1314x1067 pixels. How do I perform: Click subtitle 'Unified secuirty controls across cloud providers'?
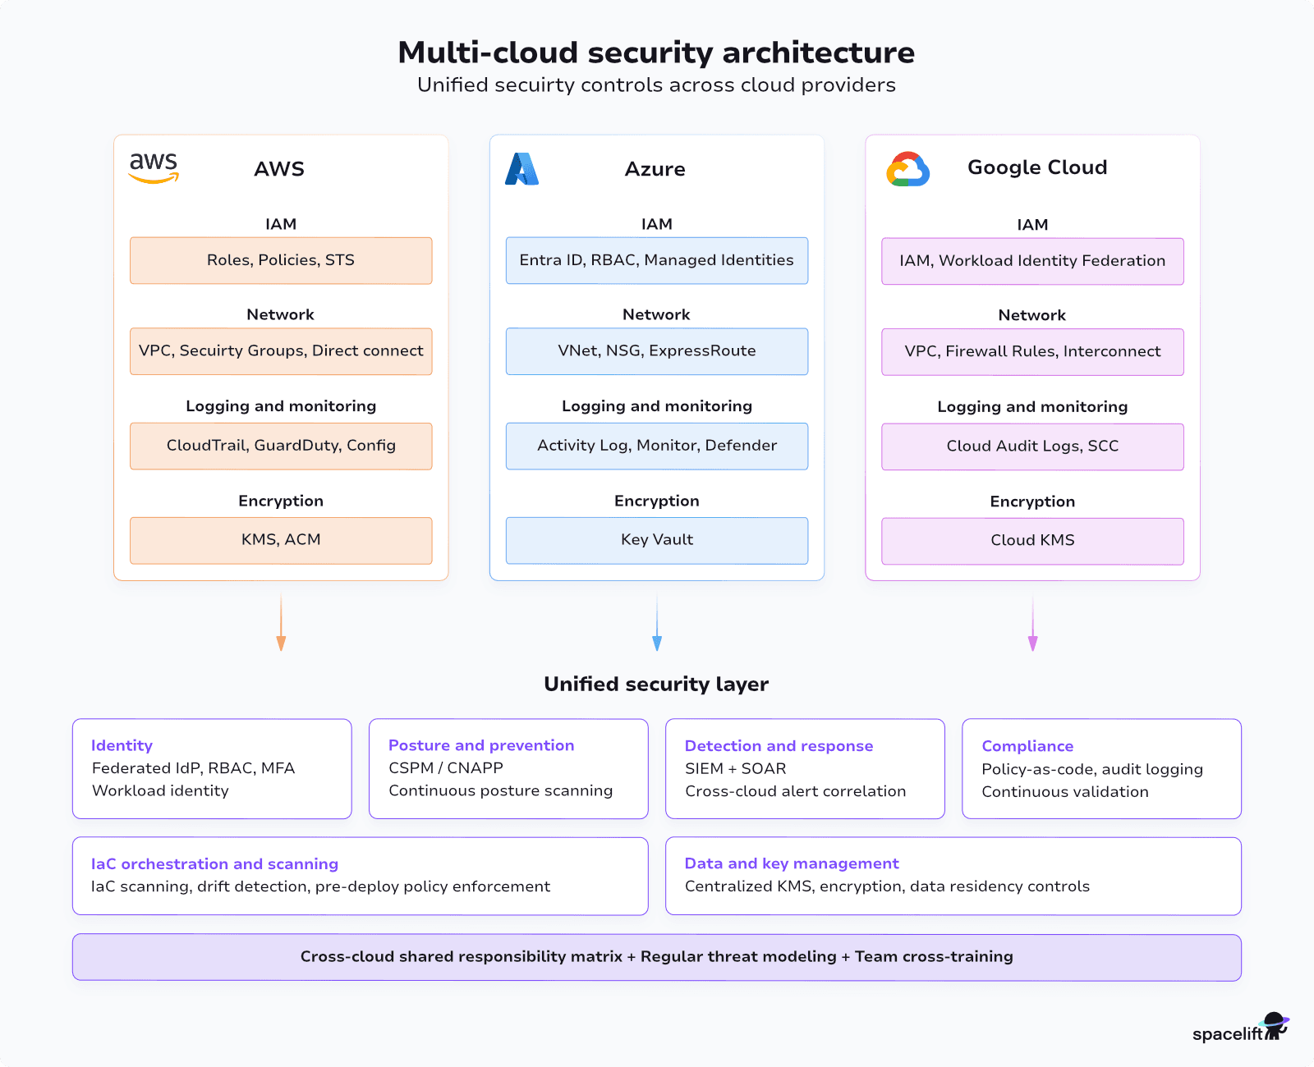656,85
